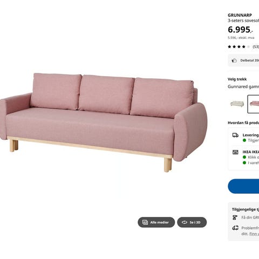
Task: Click the 3D rotate icon
Action: pyautogui.click(x=185, y=222)
